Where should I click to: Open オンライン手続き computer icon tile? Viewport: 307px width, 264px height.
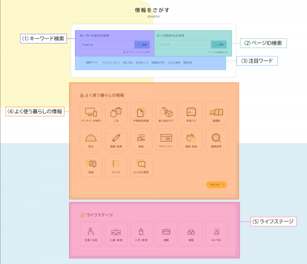[x=91, y=114]
